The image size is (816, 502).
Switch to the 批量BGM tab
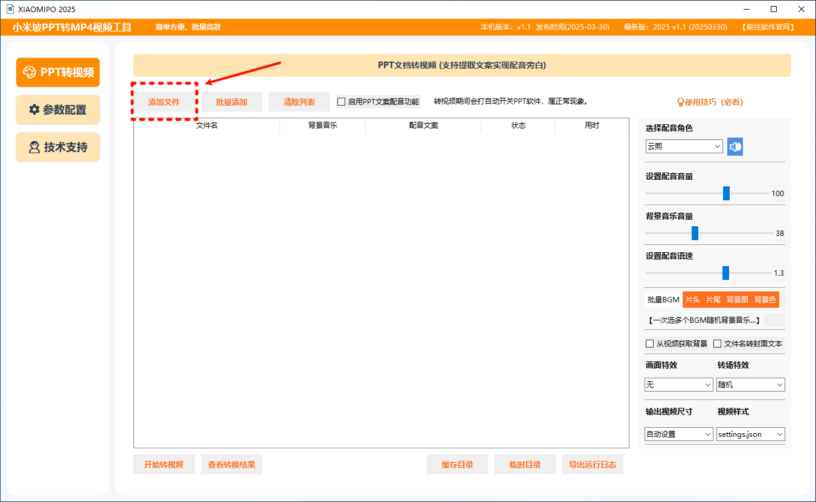[663, 299]
